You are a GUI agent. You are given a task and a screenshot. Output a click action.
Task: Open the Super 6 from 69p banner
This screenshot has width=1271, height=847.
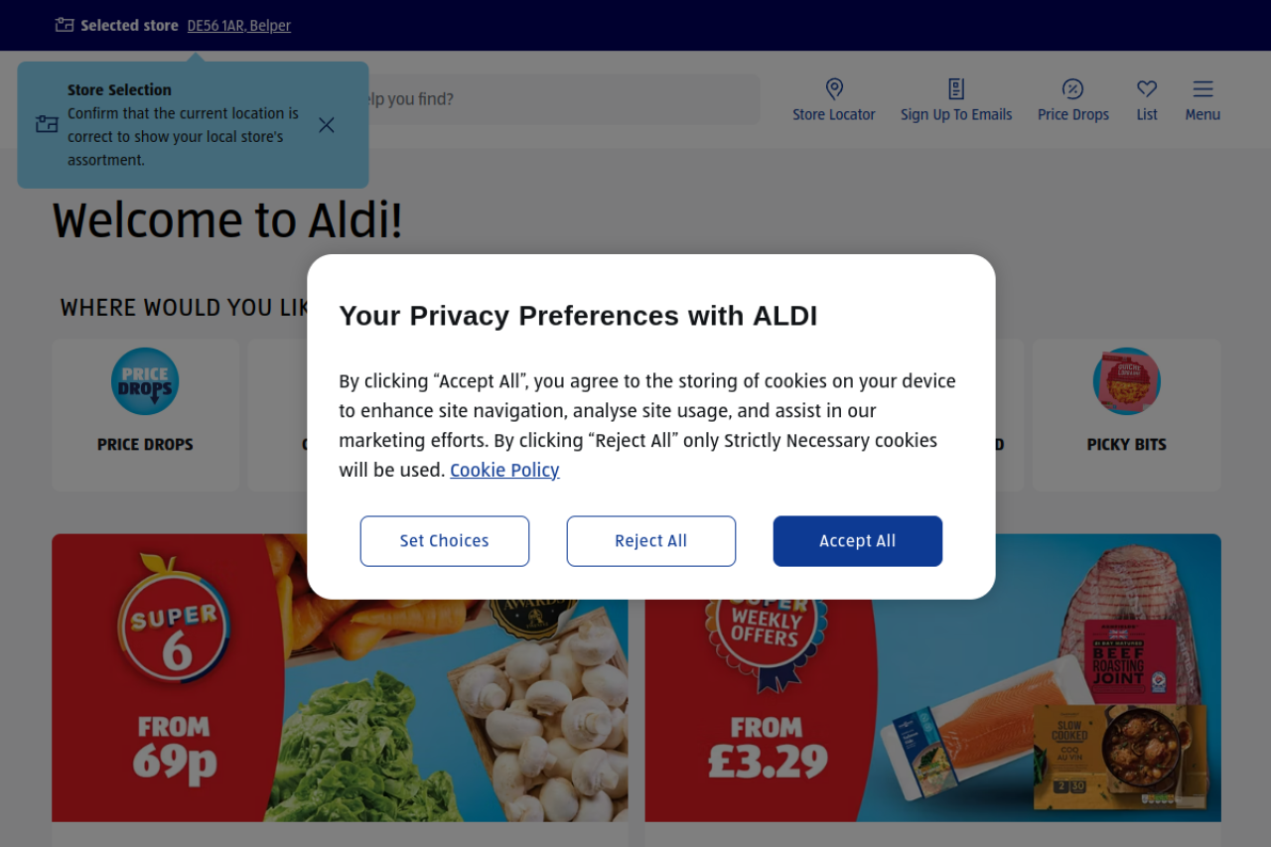(x=340, y=678)
